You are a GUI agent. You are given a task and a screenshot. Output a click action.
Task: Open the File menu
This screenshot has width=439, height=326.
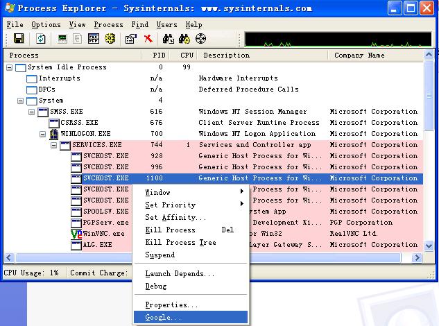[x=15, y=25]
